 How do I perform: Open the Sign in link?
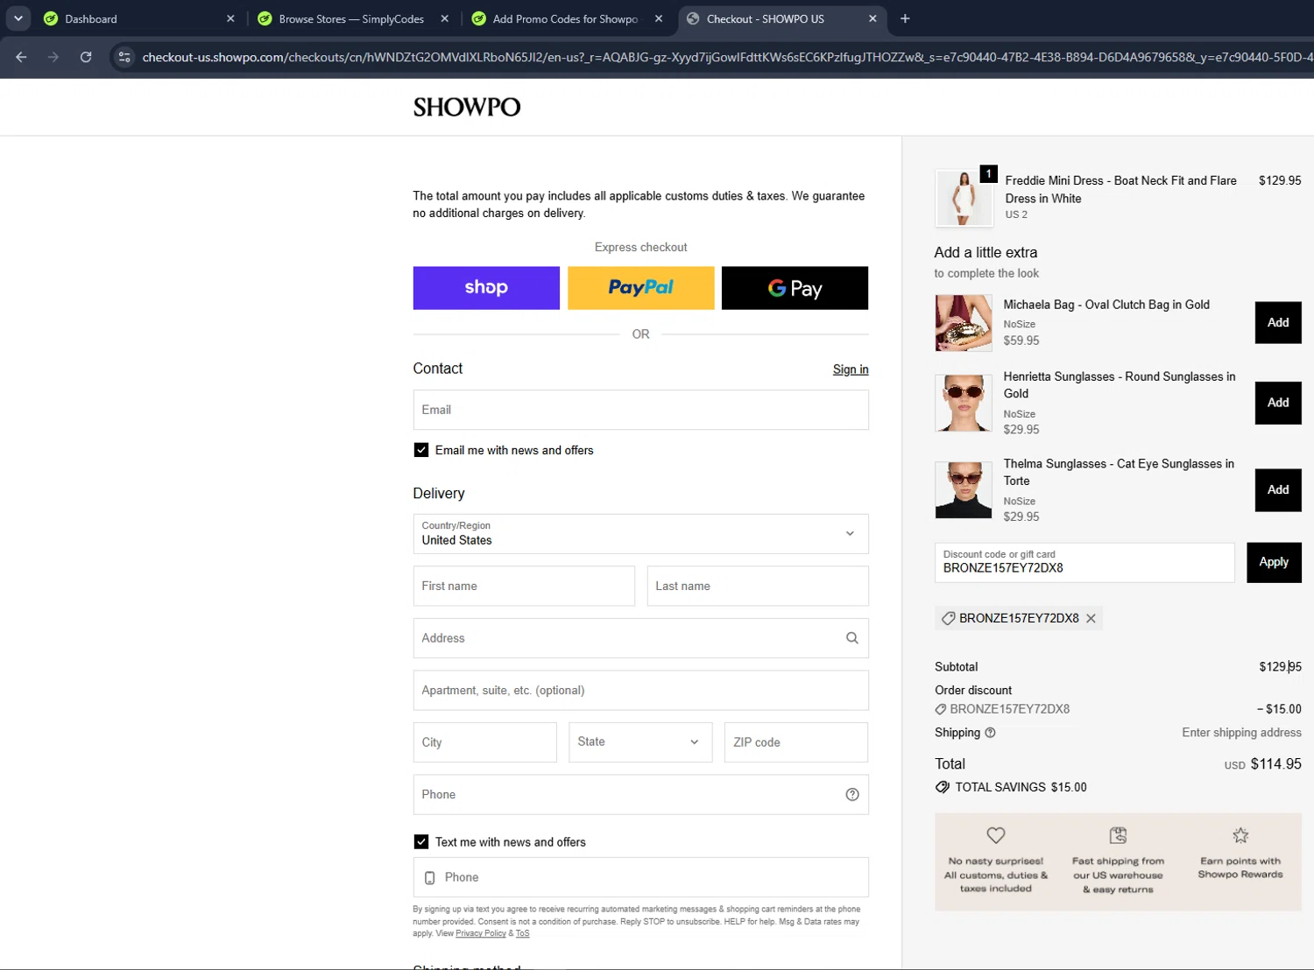pos(851,369)
